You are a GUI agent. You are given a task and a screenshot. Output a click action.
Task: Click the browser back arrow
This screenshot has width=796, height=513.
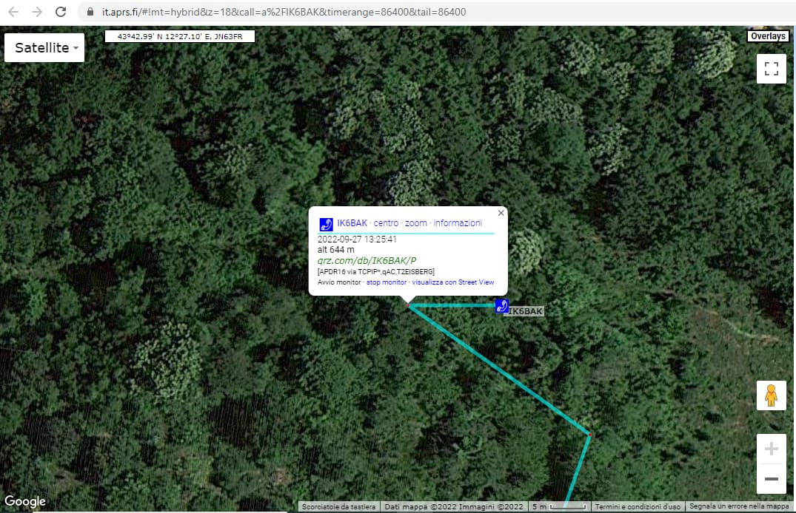pyautogui.click(x=13, y=12)
